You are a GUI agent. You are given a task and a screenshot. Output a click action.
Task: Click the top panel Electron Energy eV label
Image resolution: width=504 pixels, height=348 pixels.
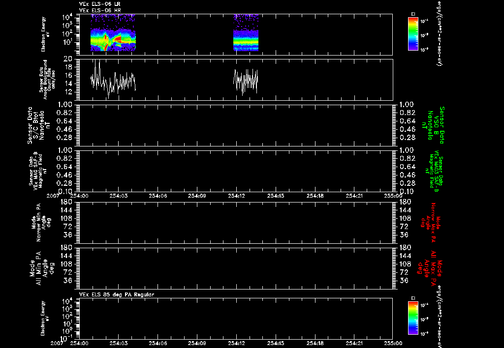[x=45, y=34]
